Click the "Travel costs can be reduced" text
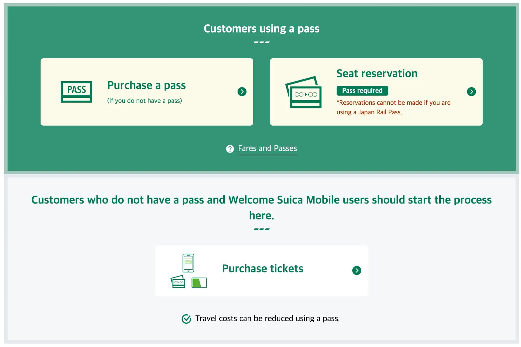Screen dimensions: 521x347 [267, 319]
